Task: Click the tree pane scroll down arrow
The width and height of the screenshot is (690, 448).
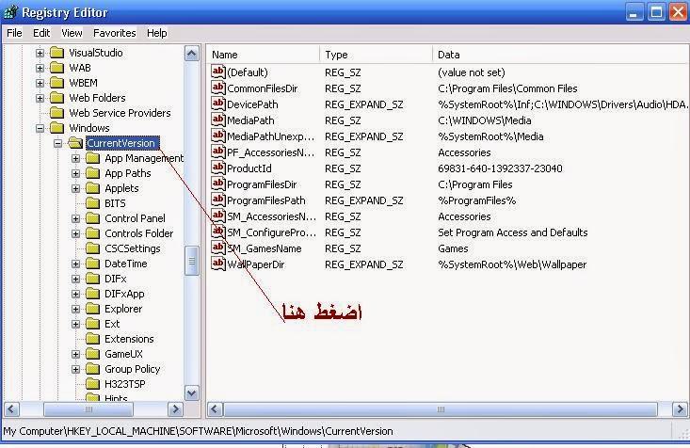Action: [191, 392]
